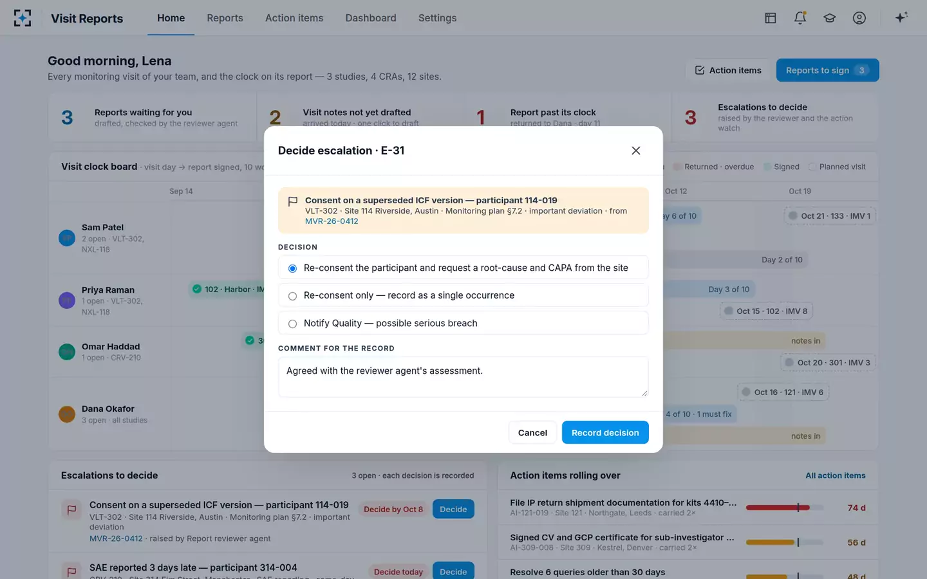This screenshot has width=927, height=579.
Task: Open All action items link
Action: pos(835,475)
